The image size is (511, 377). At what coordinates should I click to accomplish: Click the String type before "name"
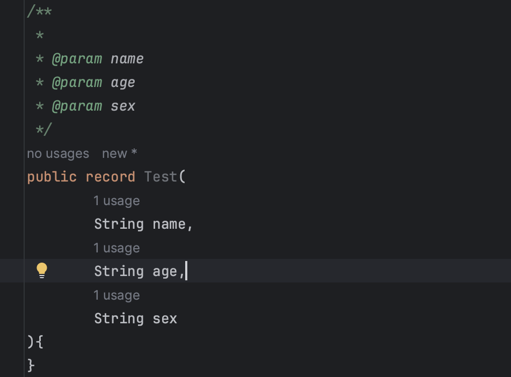119,224
